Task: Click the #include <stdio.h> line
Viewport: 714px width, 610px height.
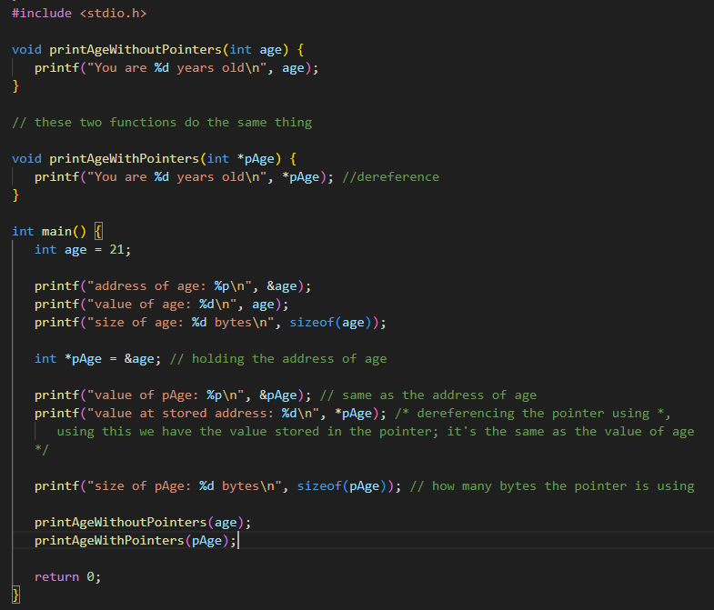Action: [x=79, y=14]
